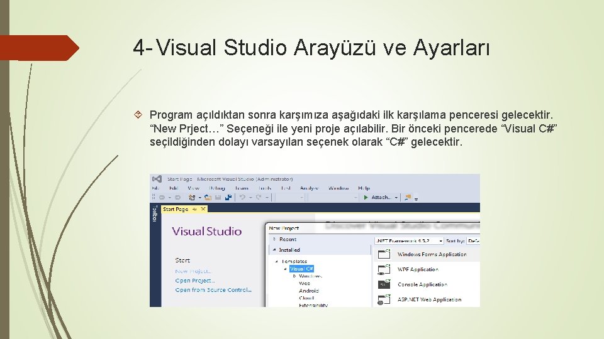Image resolution: width=604 pixels, height=339 pixels.
Task: Select the Android template category
Action: click(309, 291)
